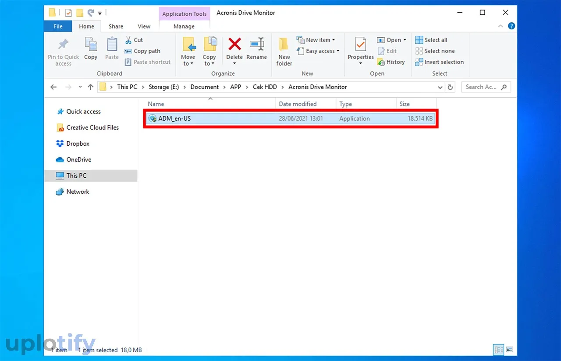Click the Up one level arrow
Viewport: 561px width, 361px height.
(x=91, y=87)
